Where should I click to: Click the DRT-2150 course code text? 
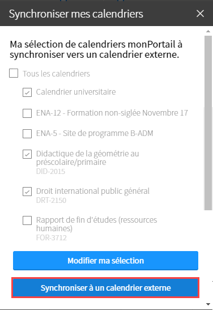tap(51, 201)
